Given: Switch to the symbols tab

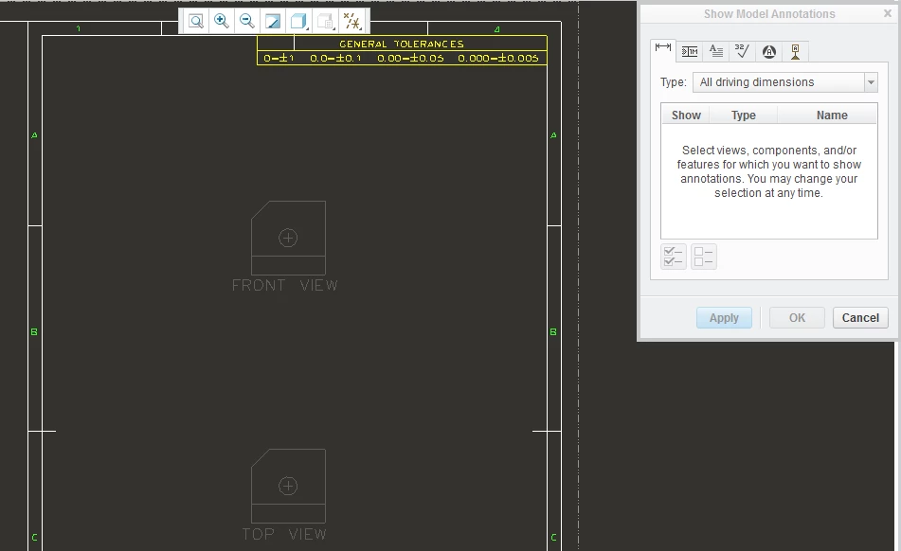Looking at the screenshot, I should tap(769, 52).
